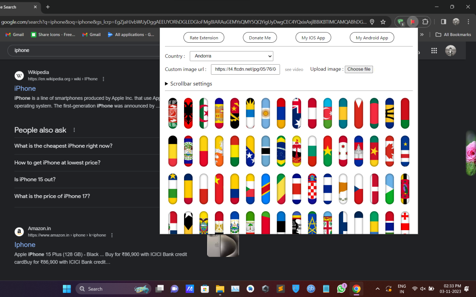
Task: Select the Denmark flag scrollbar
Action: click(x=374, y=189)
